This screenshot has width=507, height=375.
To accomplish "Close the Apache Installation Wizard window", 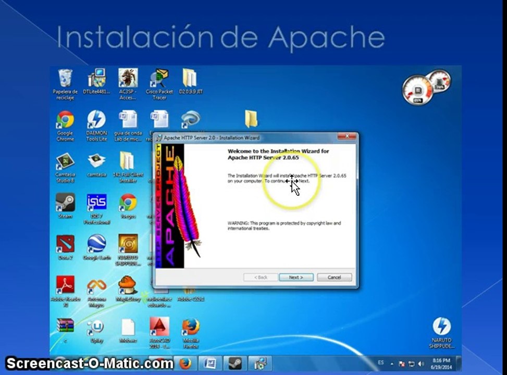I will (347, 136).
